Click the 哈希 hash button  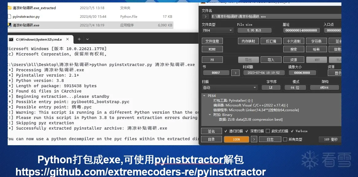tap(316, 49)
